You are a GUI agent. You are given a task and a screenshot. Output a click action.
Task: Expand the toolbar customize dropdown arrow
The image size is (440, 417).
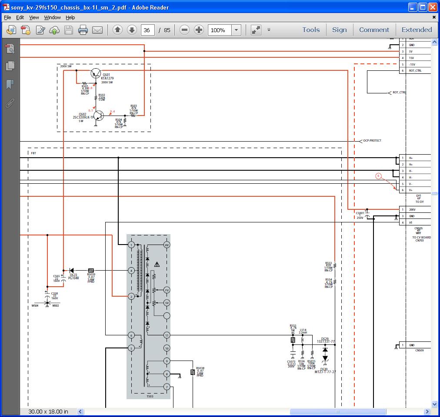click(269, 30)
